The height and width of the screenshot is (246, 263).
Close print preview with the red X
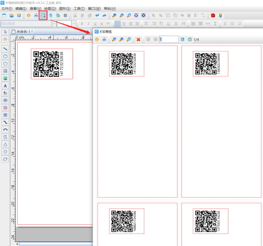coord(138,39)
